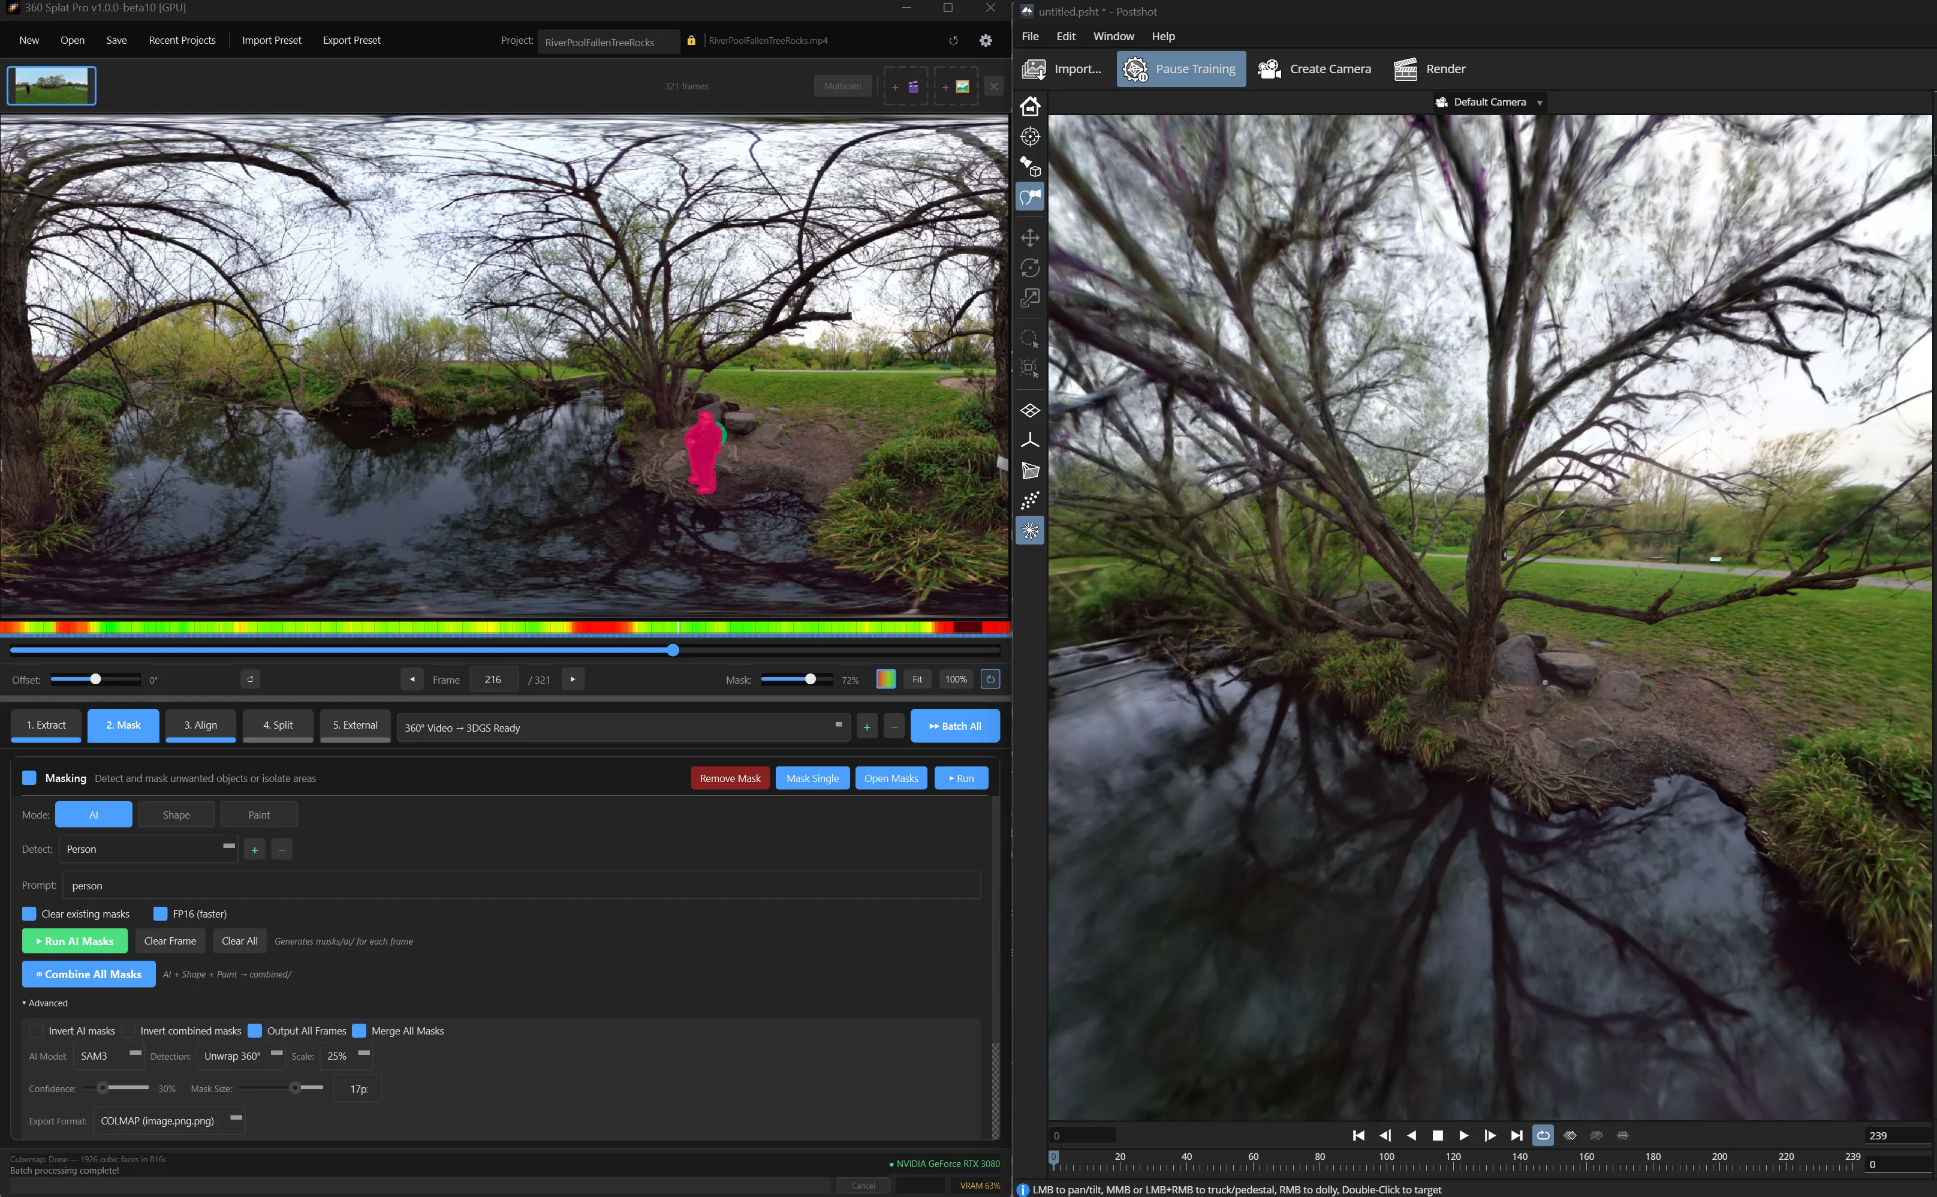Select the move/translate tool icon
The image size is (1937, 1197).
click(1029, 237)
